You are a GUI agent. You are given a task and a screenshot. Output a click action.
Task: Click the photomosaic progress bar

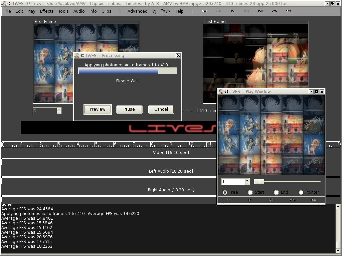point(128,71)
